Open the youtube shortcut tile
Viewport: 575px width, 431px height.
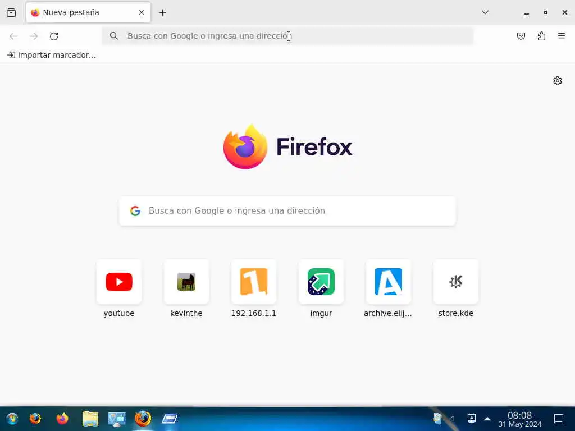pos(119,282)
